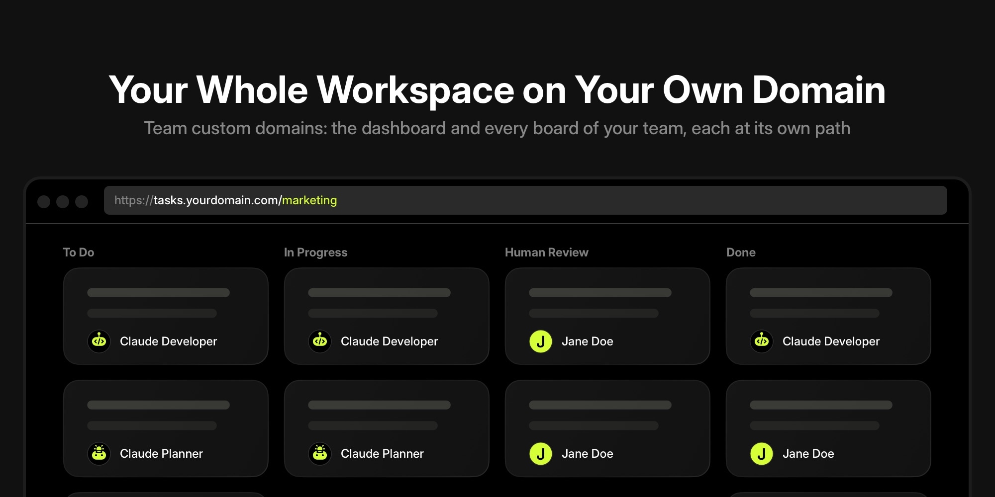This screenshot has width=995, height=497.
Task: Select the Done column header
Action: (741, 252)
